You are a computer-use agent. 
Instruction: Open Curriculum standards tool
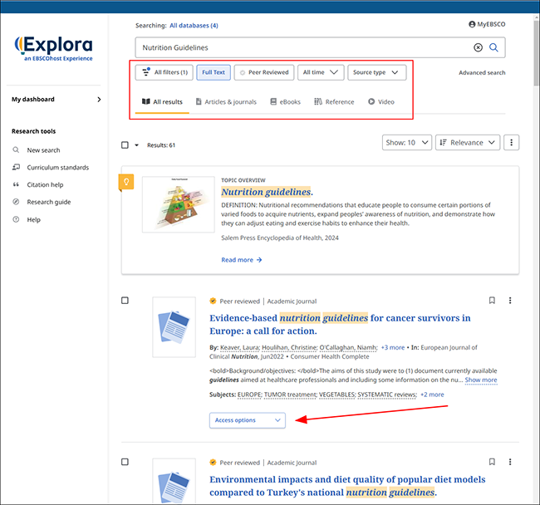[58, 167]
